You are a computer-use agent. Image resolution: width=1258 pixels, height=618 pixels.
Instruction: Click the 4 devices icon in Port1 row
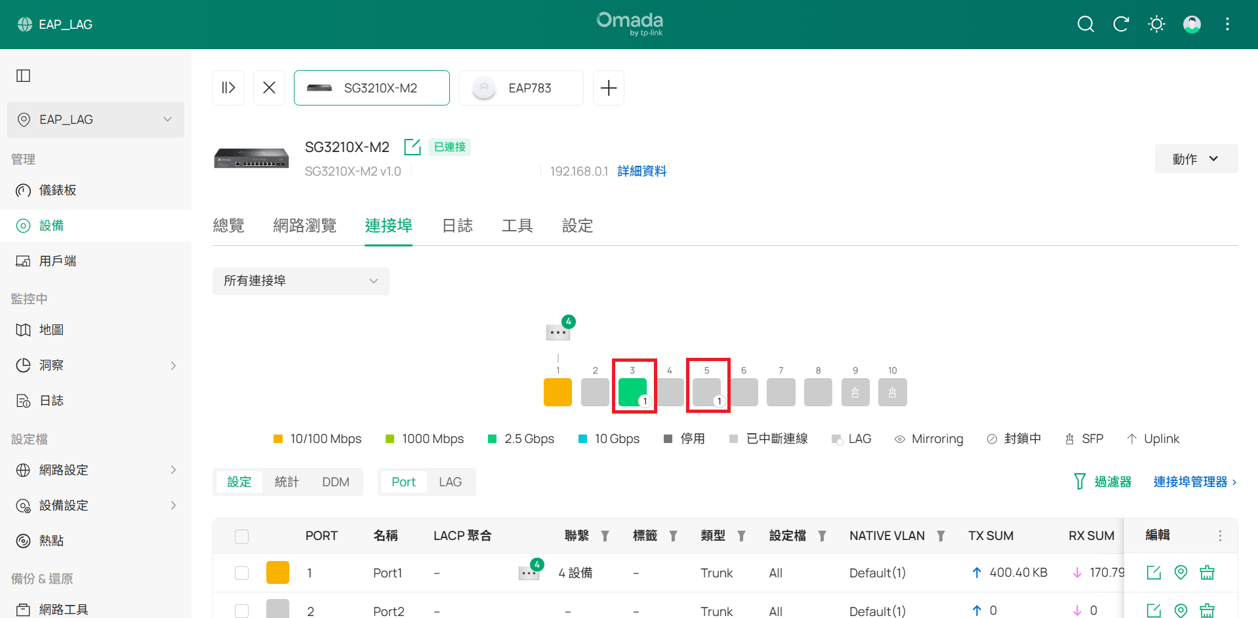(x=529, y=573)
